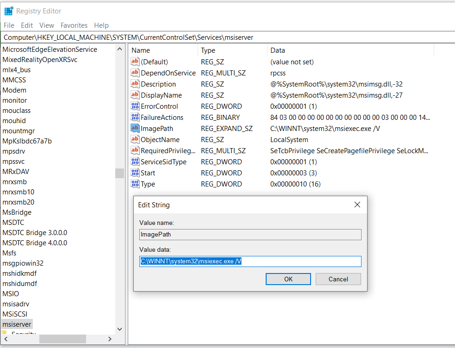Click the RequiredPrivileges value icon

[x=135, y=150]
